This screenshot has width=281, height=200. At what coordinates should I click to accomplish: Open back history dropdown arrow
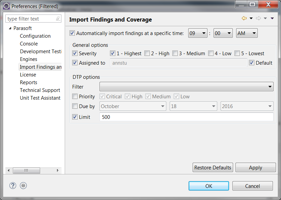pyautogui.click(x=251, y=18)
